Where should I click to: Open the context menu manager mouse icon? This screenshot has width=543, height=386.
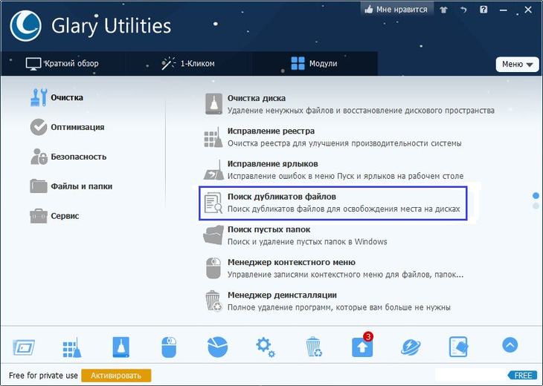pyautogui.click(x=169, y=346)
